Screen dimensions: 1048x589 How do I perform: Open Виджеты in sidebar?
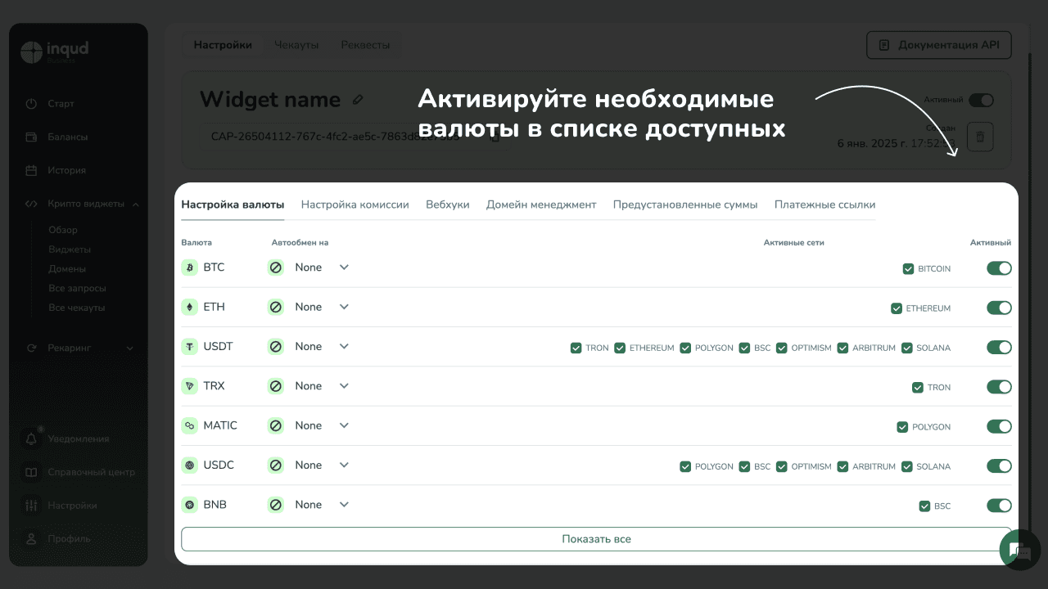[70, 250]
